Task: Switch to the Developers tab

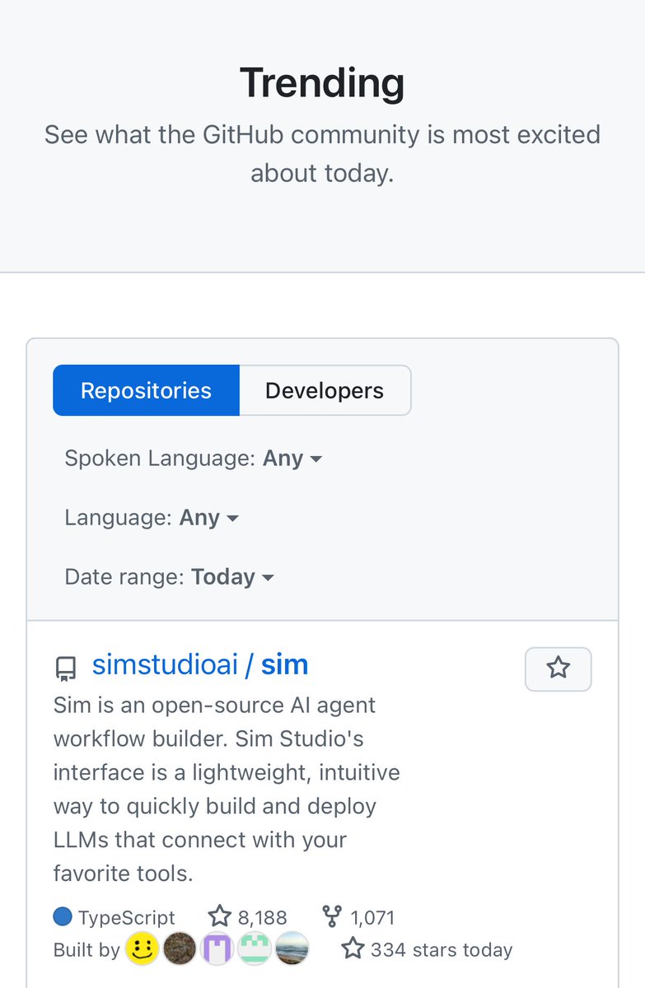Action: 325,390
